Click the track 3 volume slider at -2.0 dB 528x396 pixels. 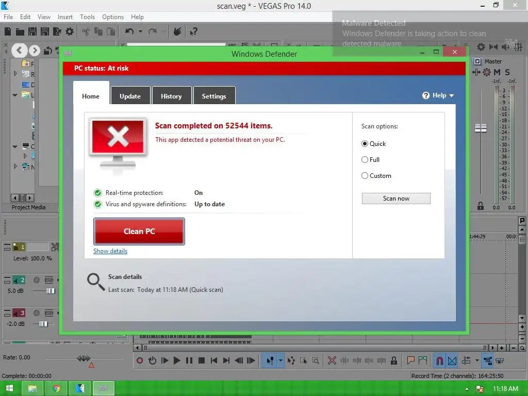(43, 324)
